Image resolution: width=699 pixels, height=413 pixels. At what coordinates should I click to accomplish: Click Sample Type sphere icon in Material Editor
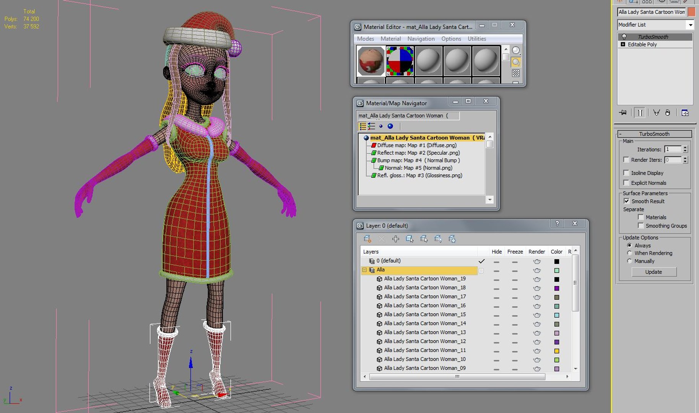coord(516,50)
